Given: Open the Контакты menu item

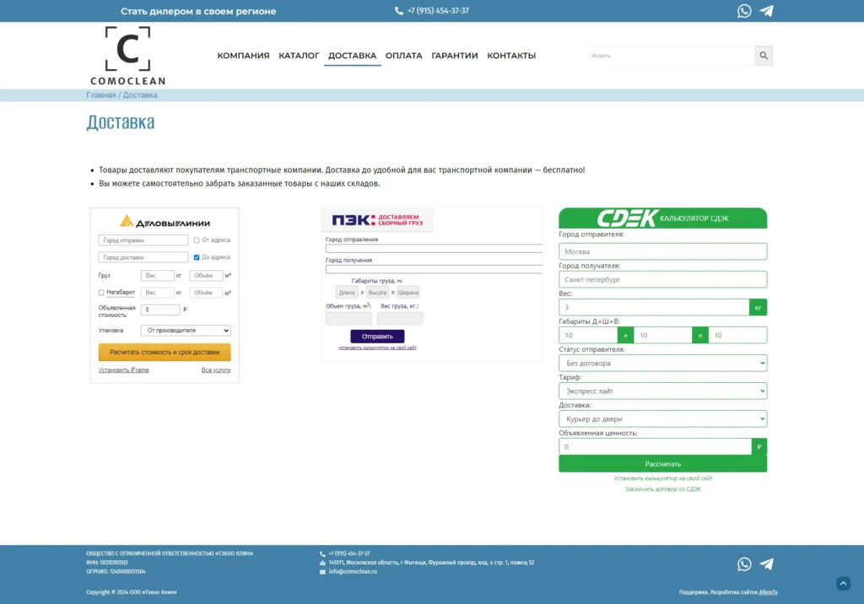Looking at the screenshot, I should pyautogui.click(x=511, y=56).
